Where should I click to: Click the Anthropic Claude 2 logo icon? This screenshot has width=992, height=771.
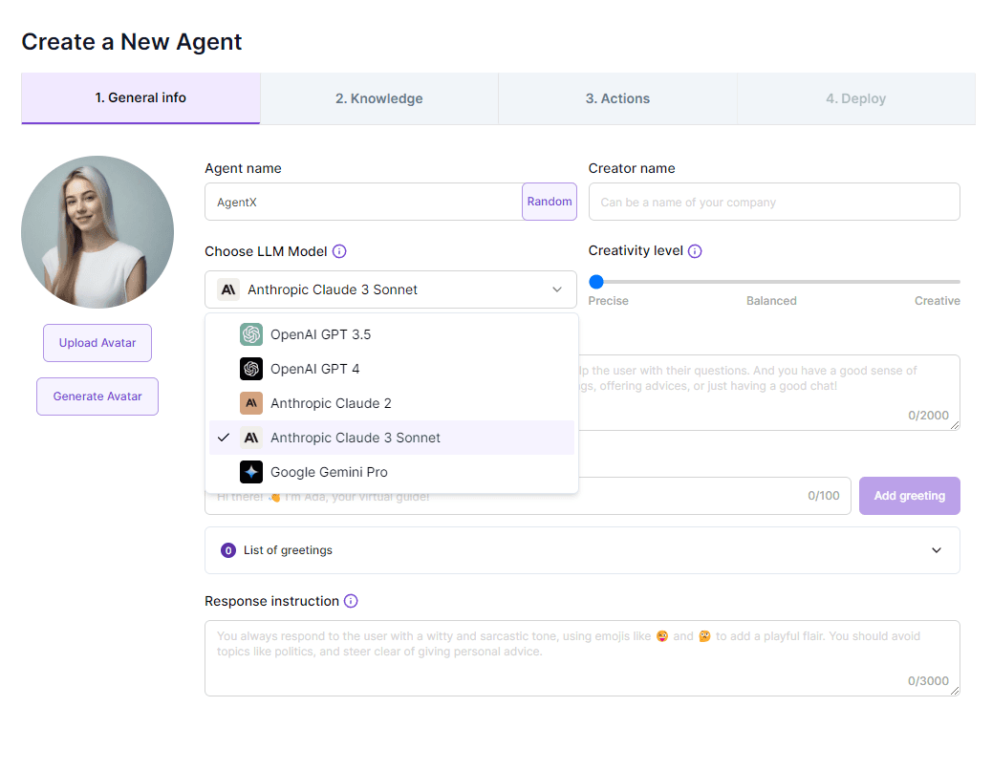[251, 403]
